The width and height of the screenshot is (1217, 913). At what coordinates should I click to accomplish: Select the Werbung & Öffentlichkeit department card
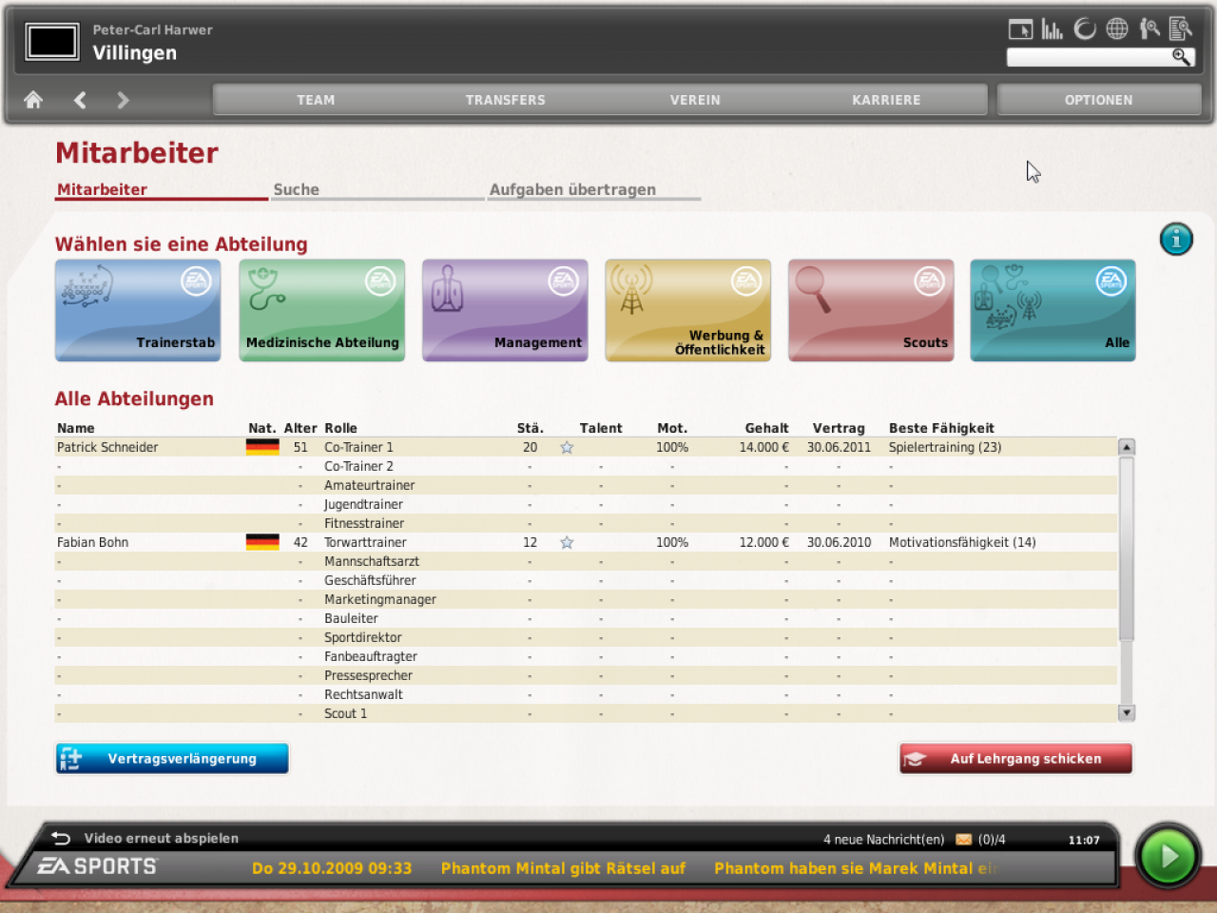click(x=687, y=310)
